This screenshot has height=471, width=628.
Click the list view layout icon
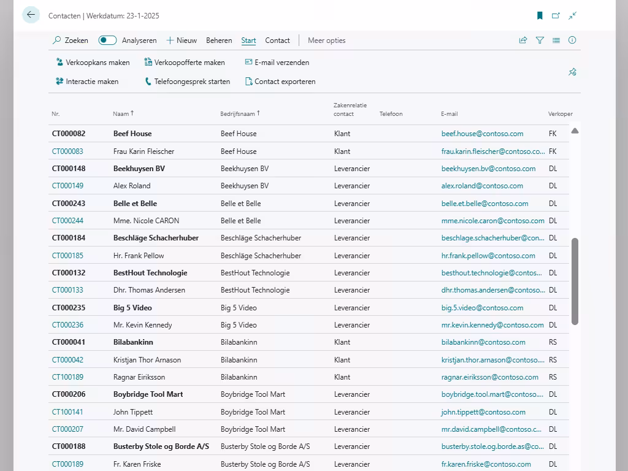[556, 40]
